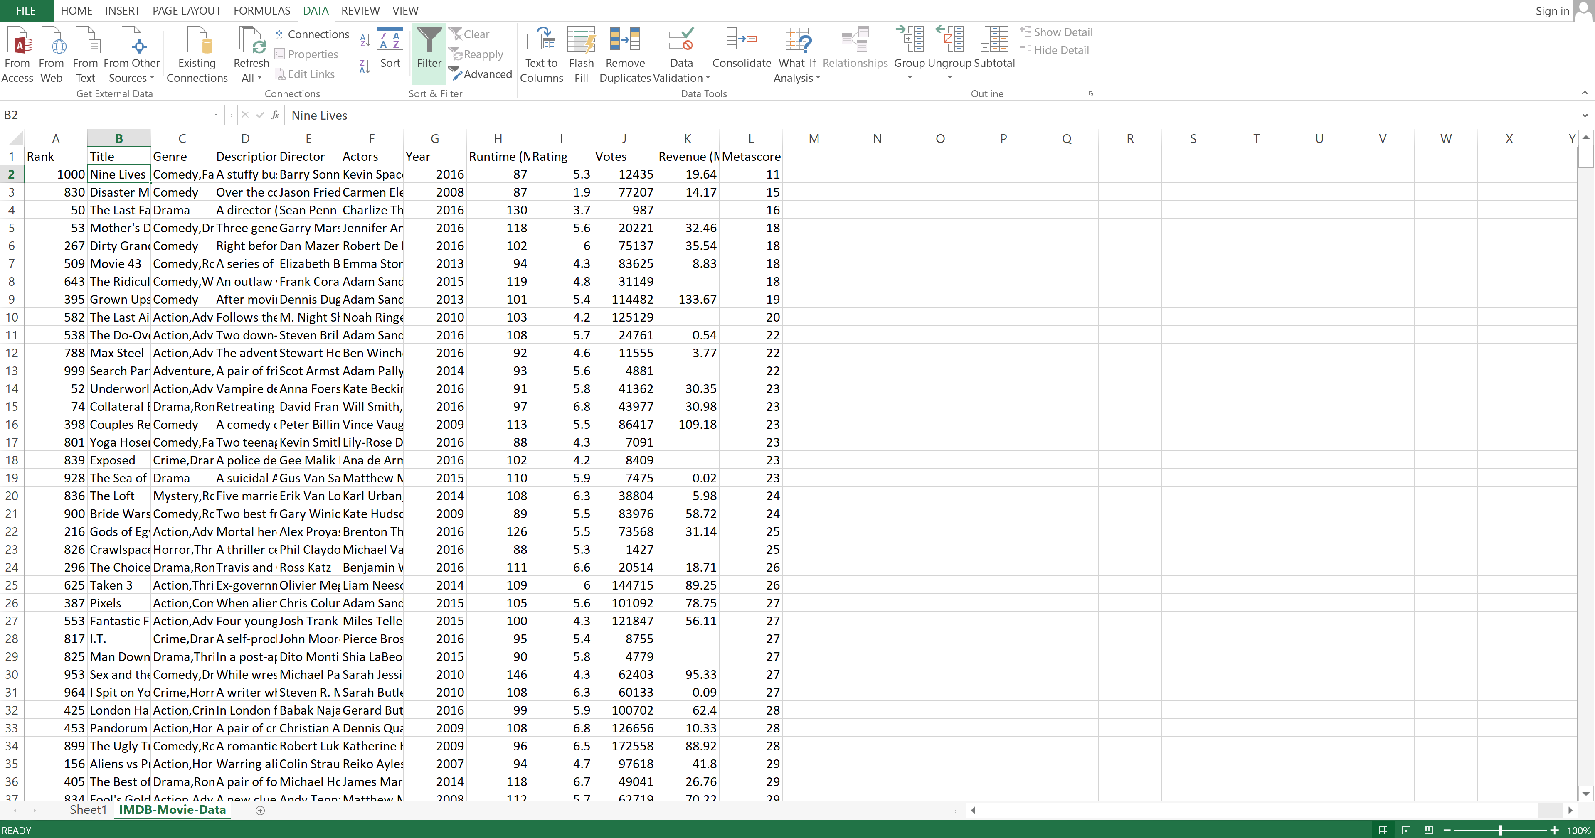Click Subtotal
Screen dimensions: 1595x838
(994, 48)
